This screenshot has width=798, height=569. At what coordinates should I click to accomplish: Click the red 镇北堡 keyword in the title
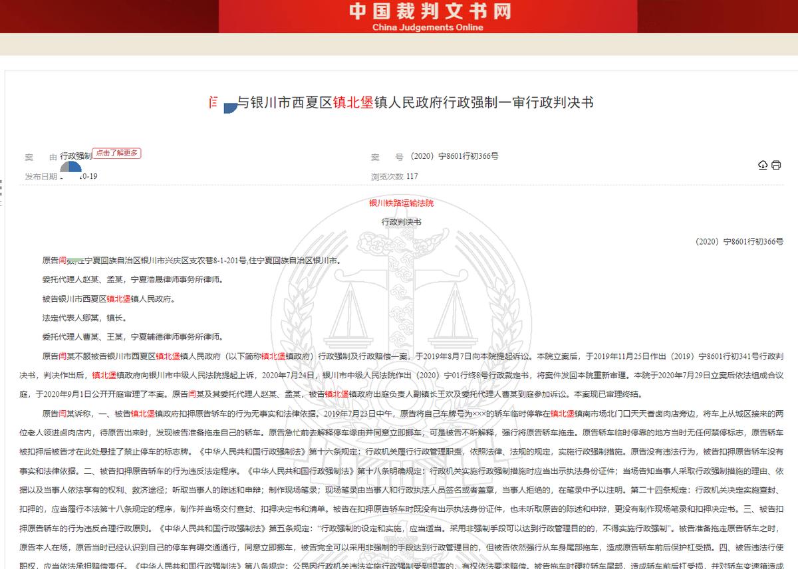click(x=352, y=103)
